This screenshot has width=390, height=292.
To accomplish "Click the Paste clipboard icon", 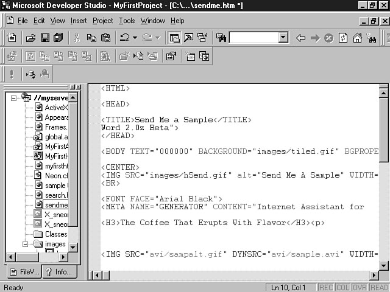I will [105, 38].
